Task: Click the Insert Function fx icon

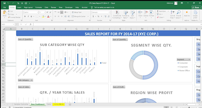Action: [31, 24]
